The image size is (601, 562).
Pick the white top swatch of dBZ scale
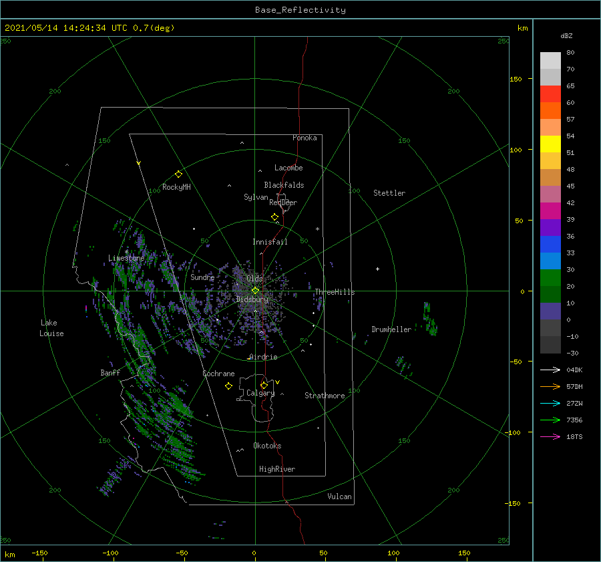point(550,61)
